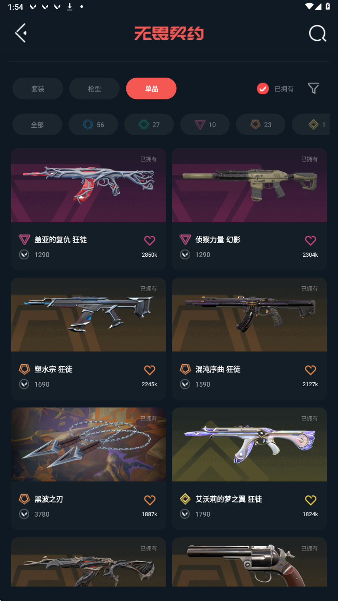Tap heart icon on 塑水宗 狂徒
The image size is (338, 601).
pyautogui.click(x=150, y=370)
